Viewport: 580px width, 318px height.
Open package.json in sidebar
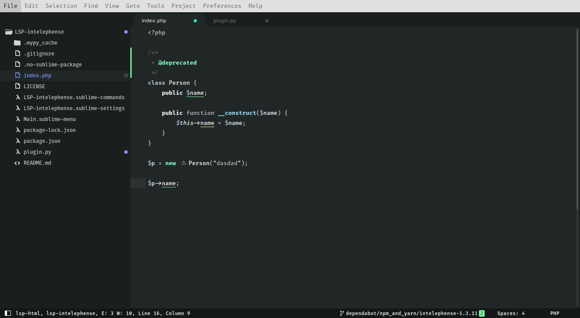pyautogui.click(x=42, y=141)
